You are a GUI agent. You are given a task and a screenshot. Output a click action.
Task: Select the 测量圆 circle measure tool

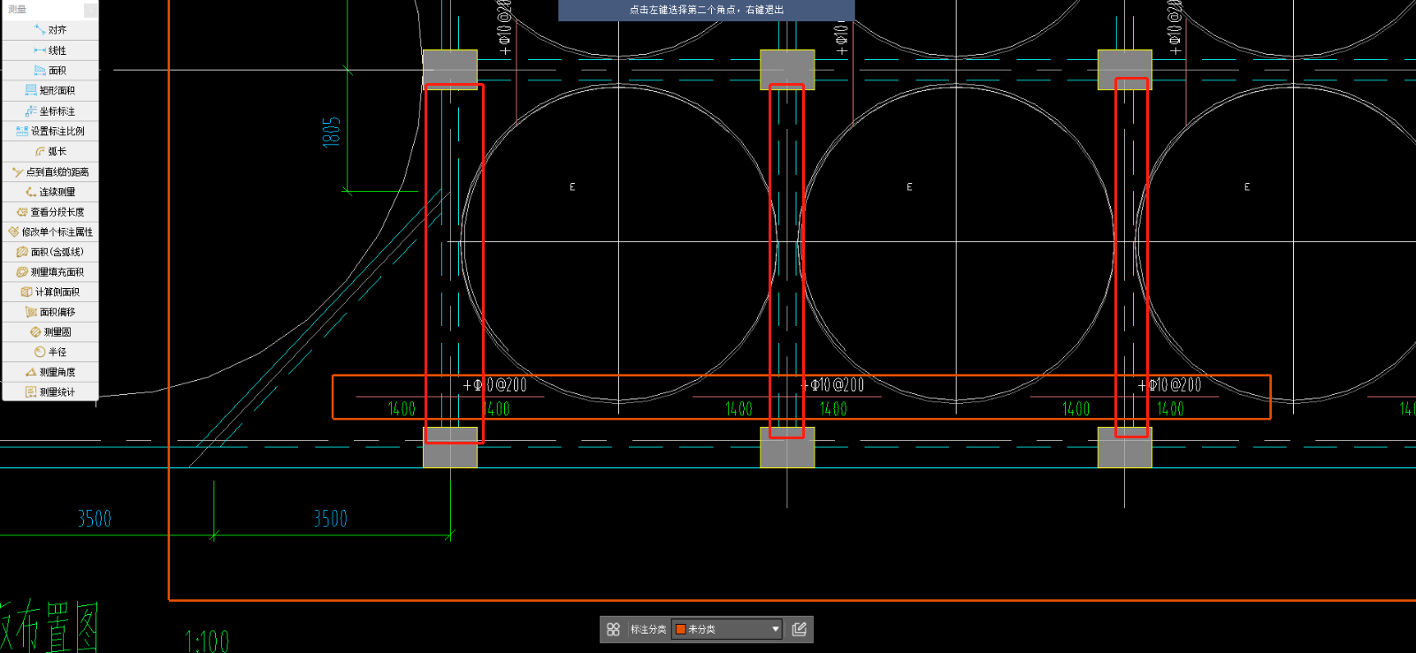point(50,332)
